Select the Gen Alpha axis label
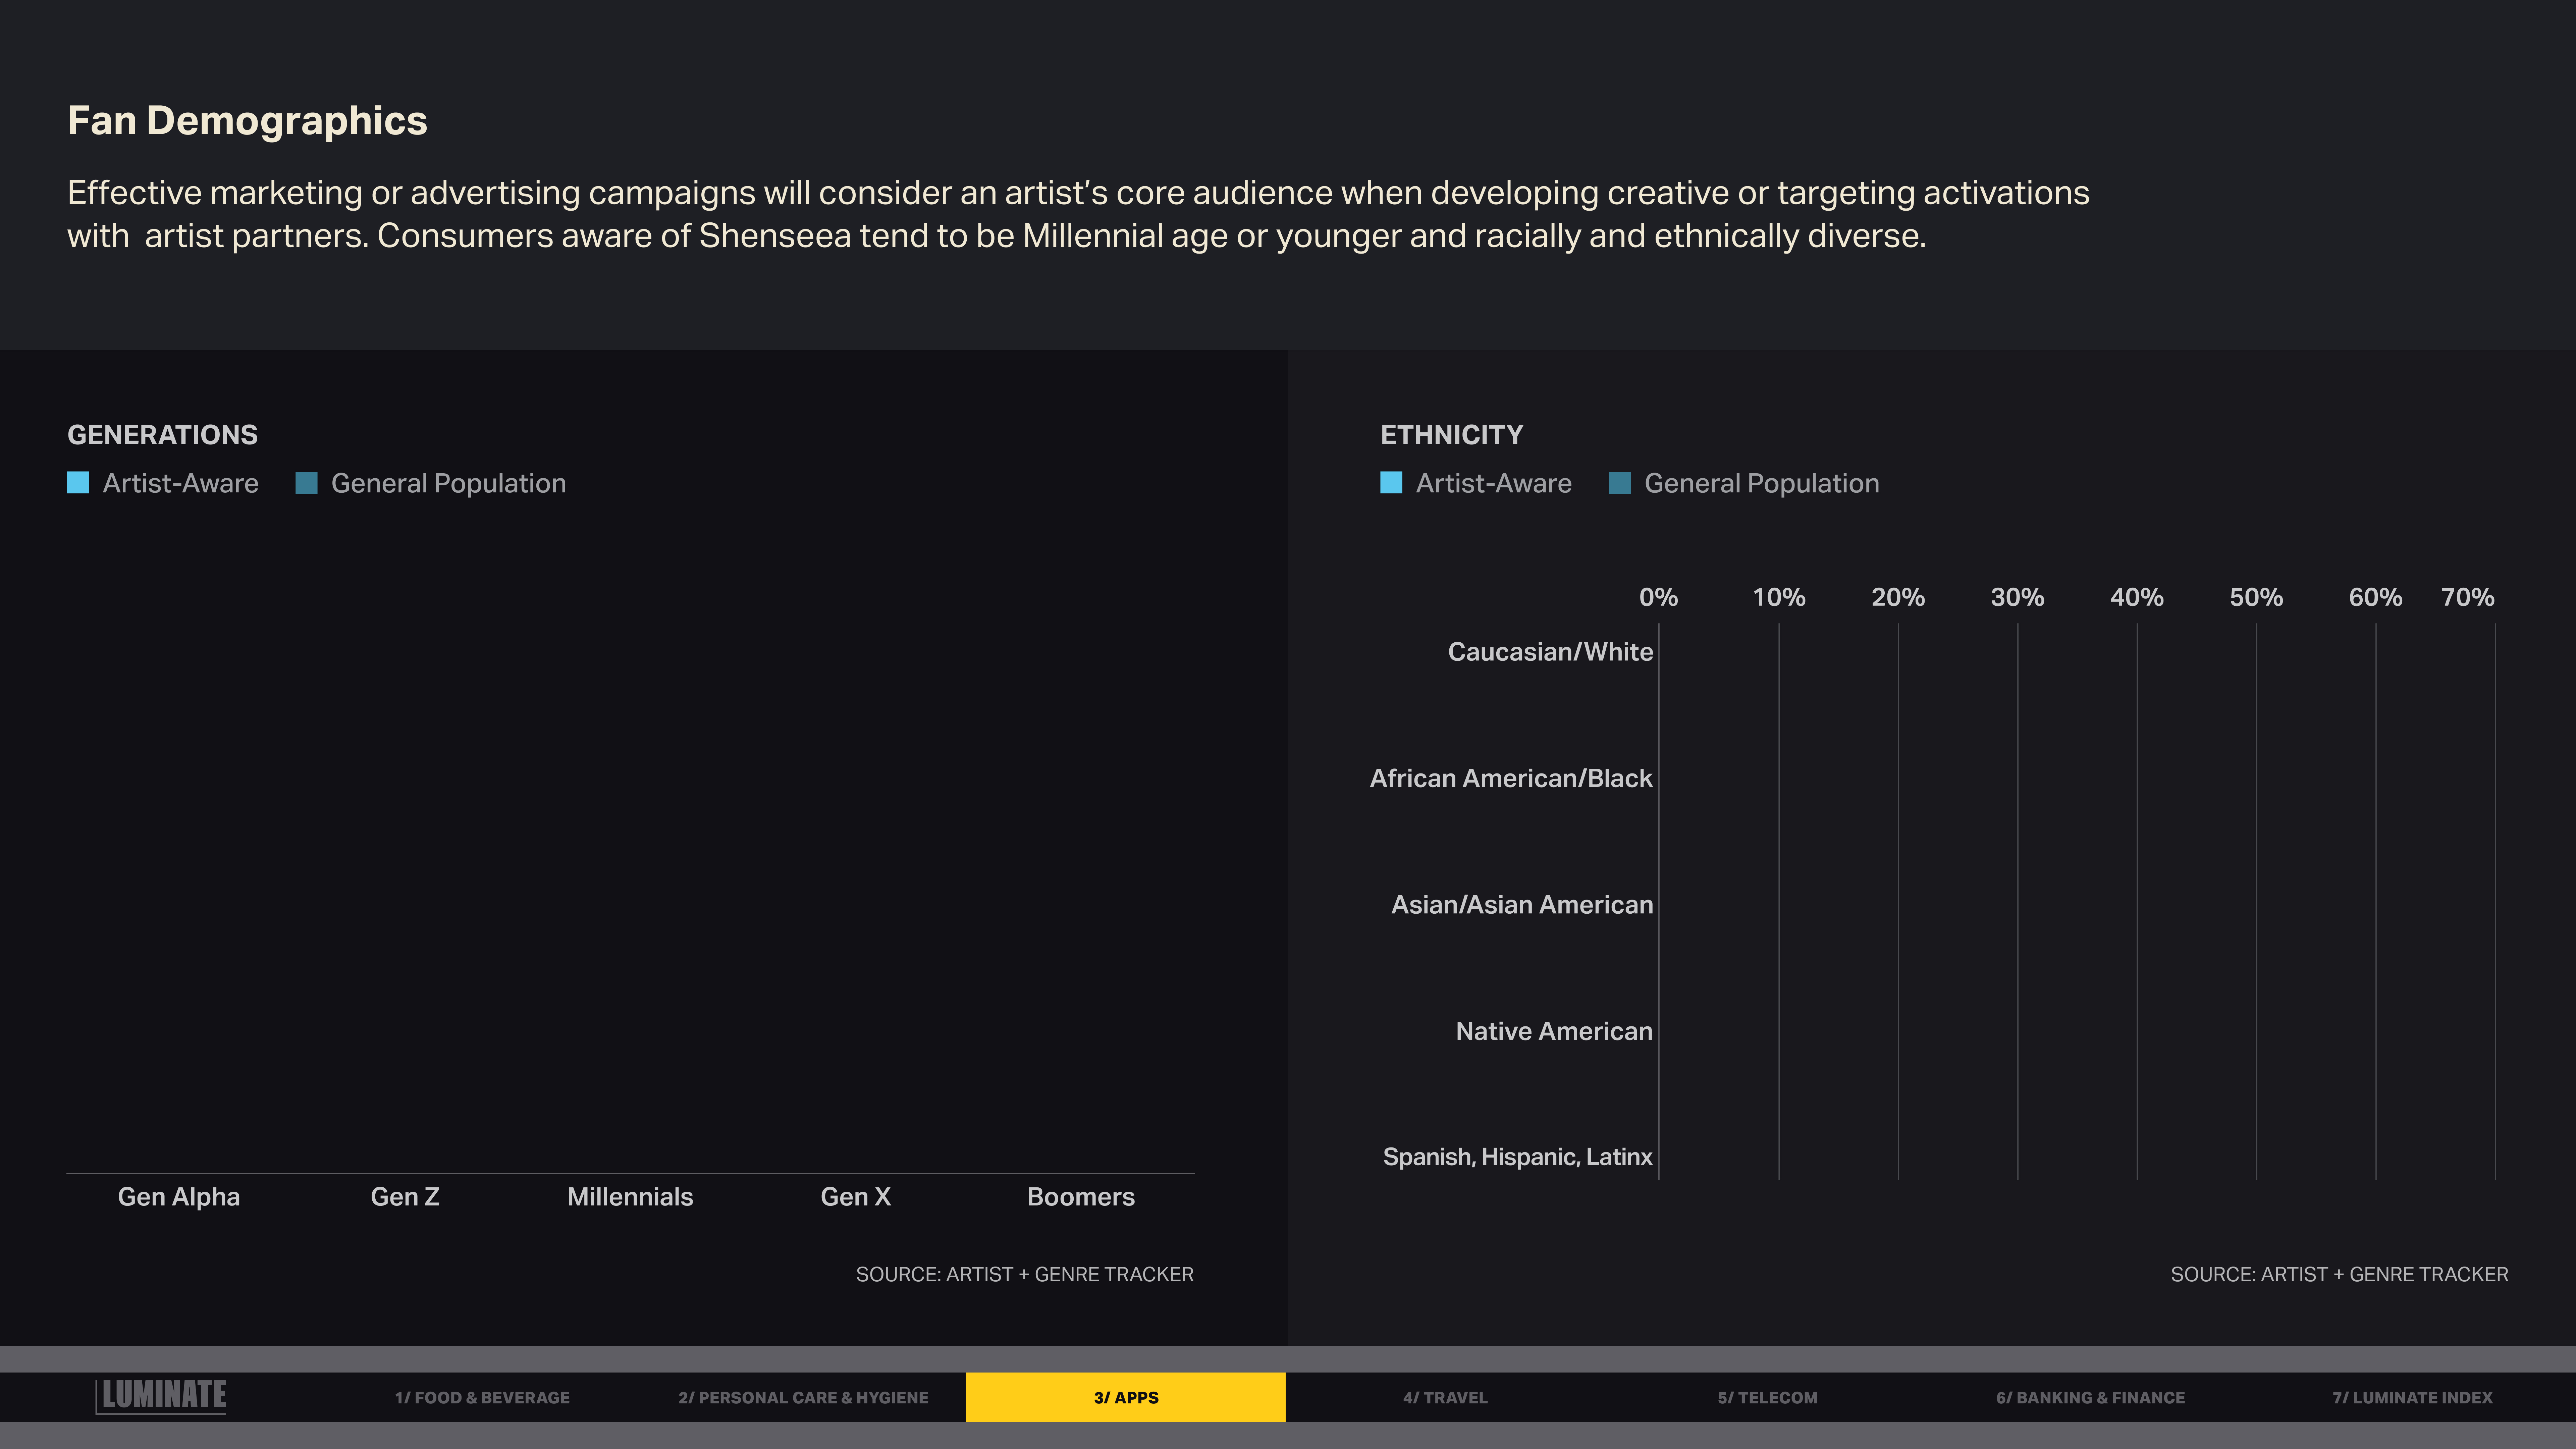This screenshot has width=2576, height=1449. click(x=179, y=1197)
